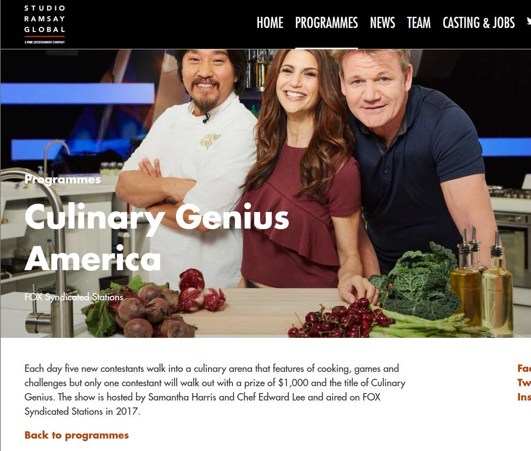531x451 pixels.
Task: Click the show description paragraph
Action: click(x=215, y=390)
